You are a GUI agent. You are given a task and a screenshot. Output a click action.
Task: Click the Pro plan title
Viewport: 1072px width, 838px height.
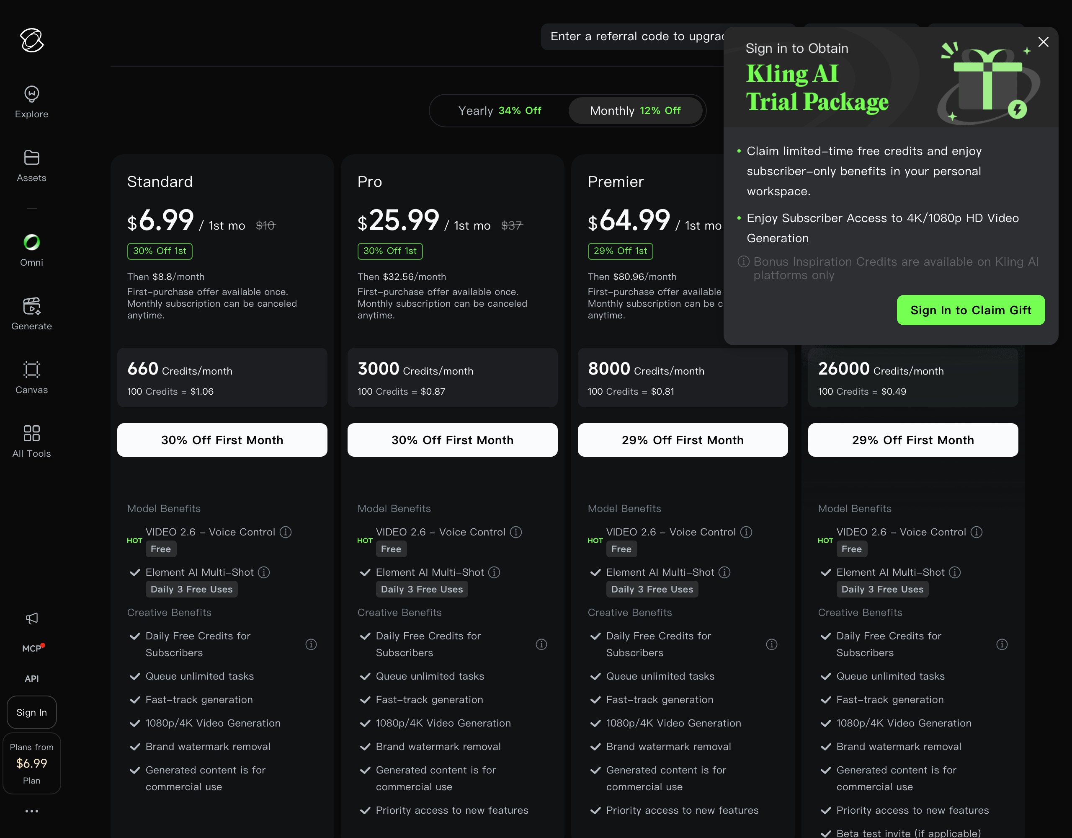(x=370, y=182)
